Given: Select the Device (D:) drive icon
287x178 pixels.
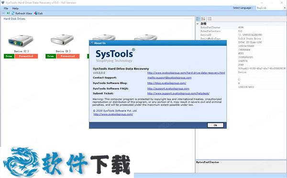Looking at the screenshot, I should 63,40.
